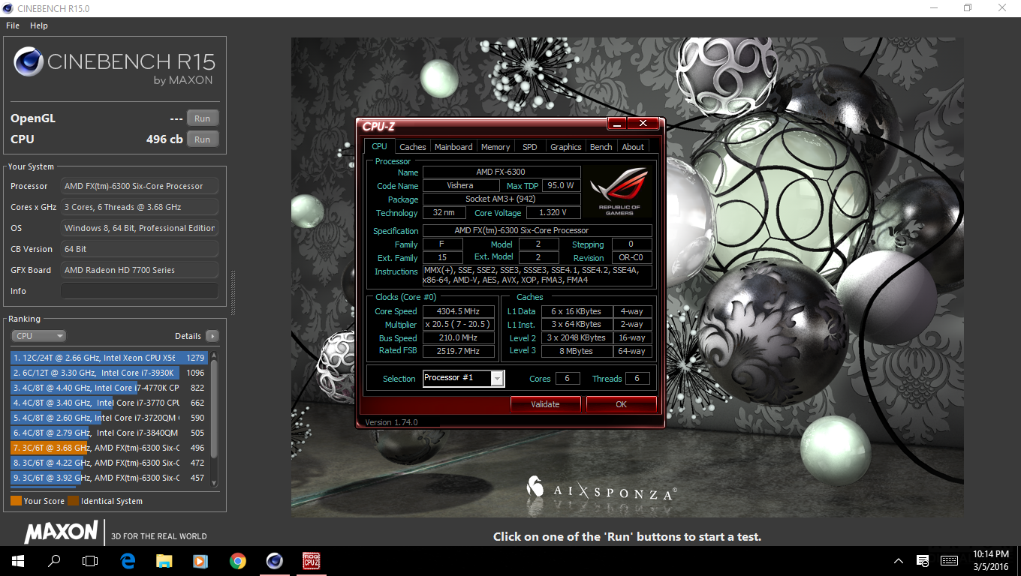This screenshot has height=576, width=1021.
Task: Click the Info input field
Action: 140,291
